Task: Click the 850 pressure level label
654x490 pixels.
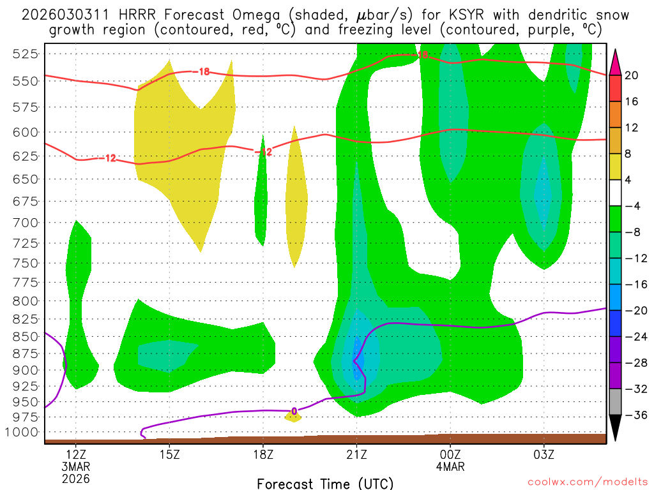Action: pos(26,336)
